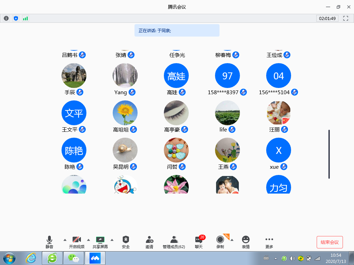Start recording with 录制 button
Image resolution: width=354 pixels, height=265 pixels.
click(220, 242)
